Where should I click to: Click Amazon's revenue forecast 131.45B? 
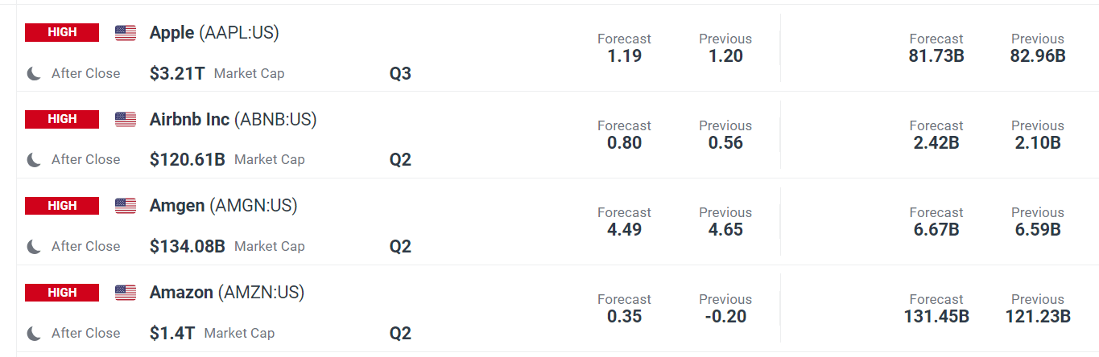pos(936,316)
